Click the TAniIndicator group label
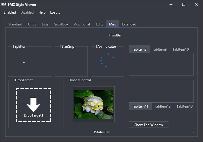The image size is (203, 142). (106, 47)
